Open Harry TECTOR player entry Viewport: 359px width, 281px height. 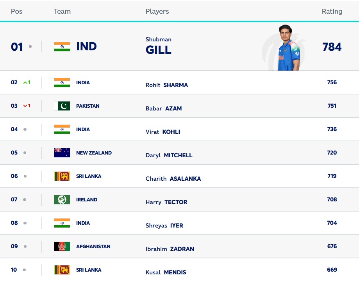click(x=166, y=202)
